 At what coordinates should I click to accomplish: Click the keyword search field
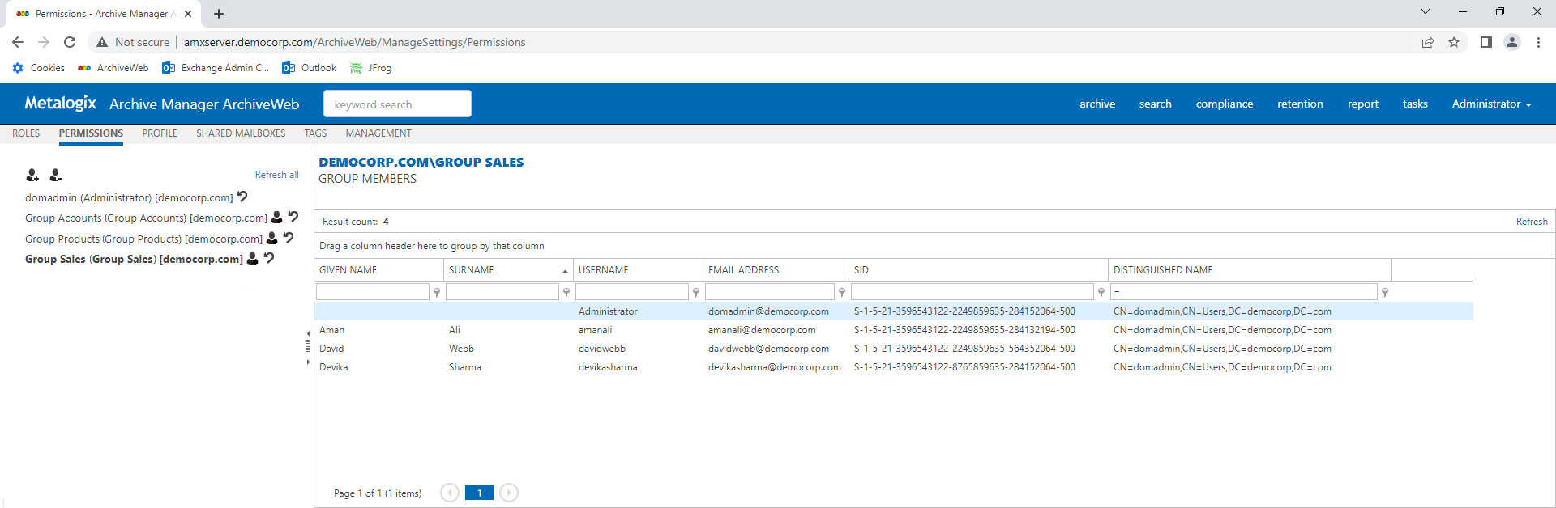(x=397, y=104)
